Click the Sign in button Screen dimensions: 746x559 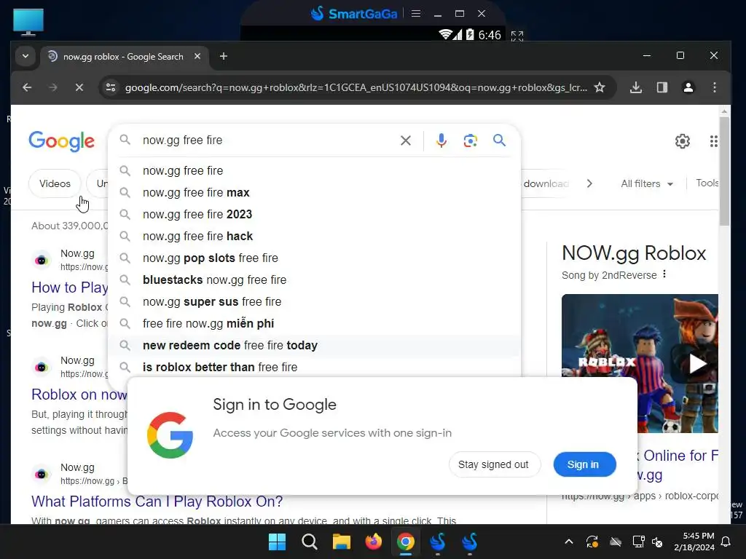(x=584, y=464)
